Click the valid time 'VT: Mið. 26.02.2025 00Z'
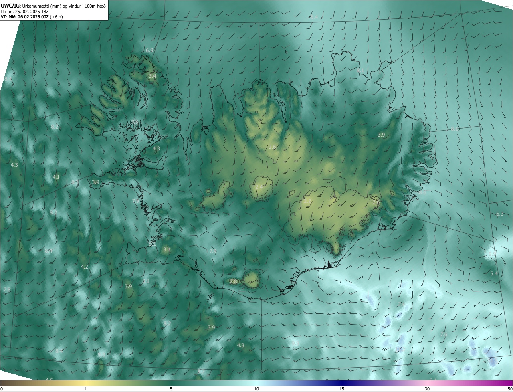 (25, 17)
